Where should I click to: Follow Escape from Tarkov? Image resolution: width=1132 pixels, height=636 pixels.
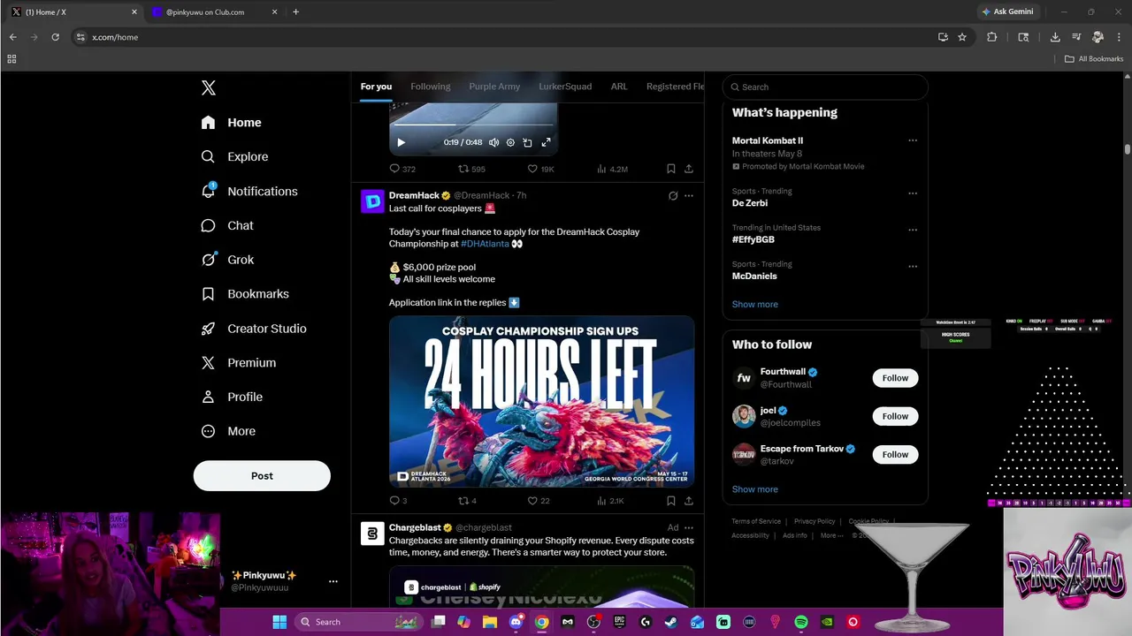[x=895, y=454]
